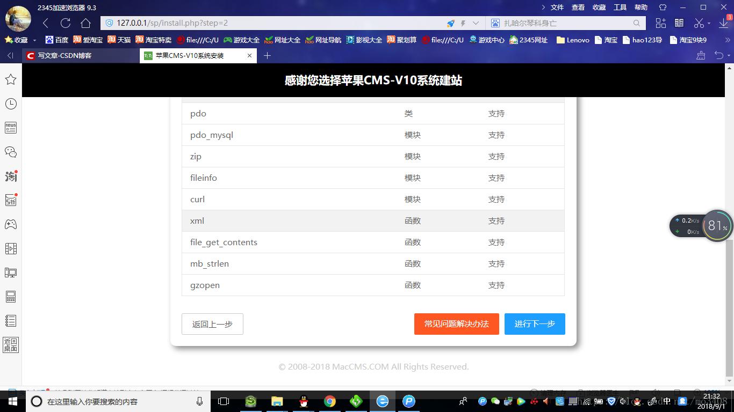Open the WeChat icon in the sidebar

(11, 152)
